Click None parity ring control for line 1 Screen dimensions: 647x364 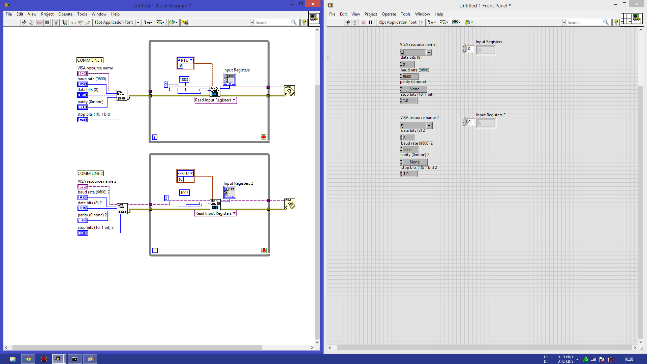point(414,89)
